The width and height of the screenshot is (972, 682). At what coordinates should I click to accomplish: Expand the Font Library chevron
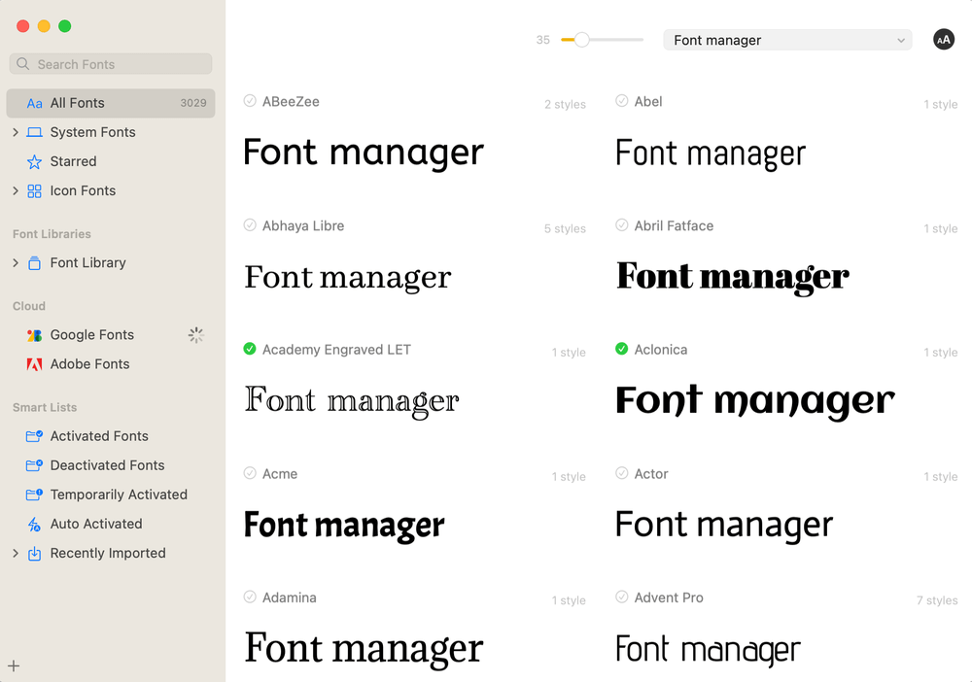click(x=16, y=262)
